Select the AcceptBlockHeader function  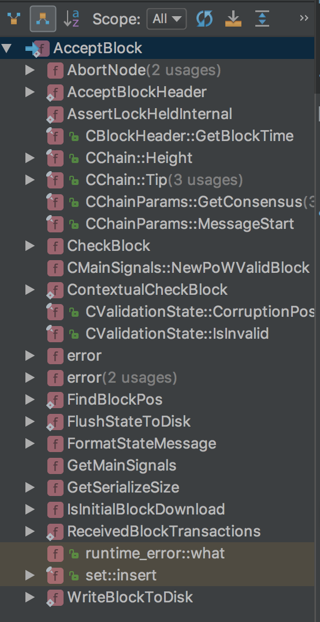(137, 92)
